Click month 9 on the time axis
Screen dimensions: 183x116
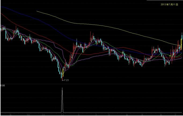[x=10, y=114]
